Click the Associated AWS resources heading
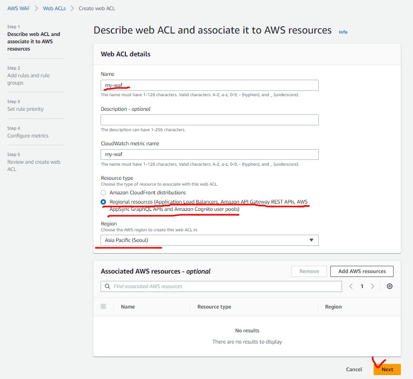Viewport: 413px width, 379px height. [155, 271]
